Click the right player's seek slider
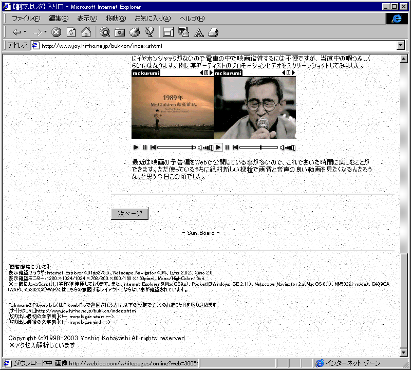 tap(259, 147)
